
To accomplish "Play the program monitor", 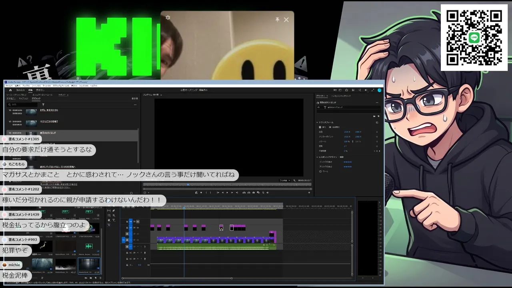I will (227, 192).
